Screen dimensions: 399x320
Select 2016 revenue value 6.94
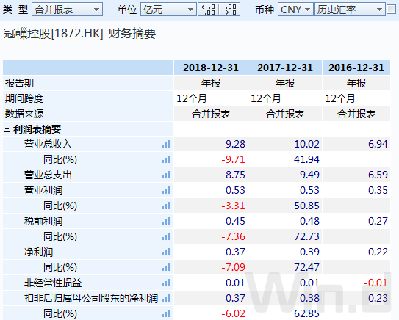[x=378, y=144]
